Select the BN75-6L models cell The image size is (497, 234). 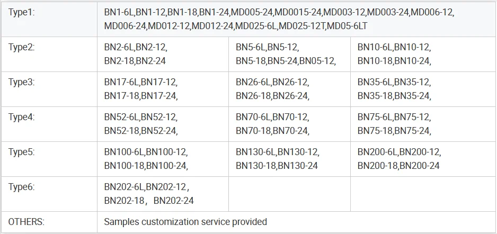[x=394, y=124]
